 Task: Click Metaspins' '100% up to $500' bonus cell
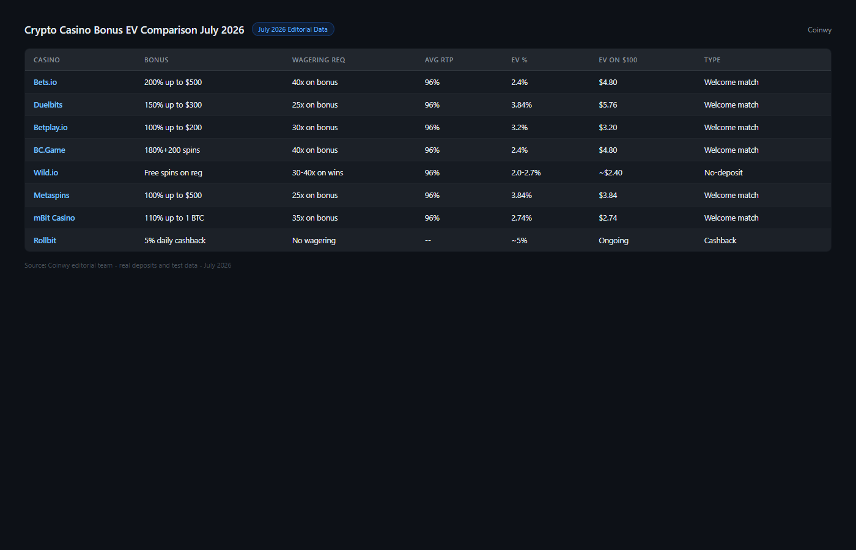[173, 196]
